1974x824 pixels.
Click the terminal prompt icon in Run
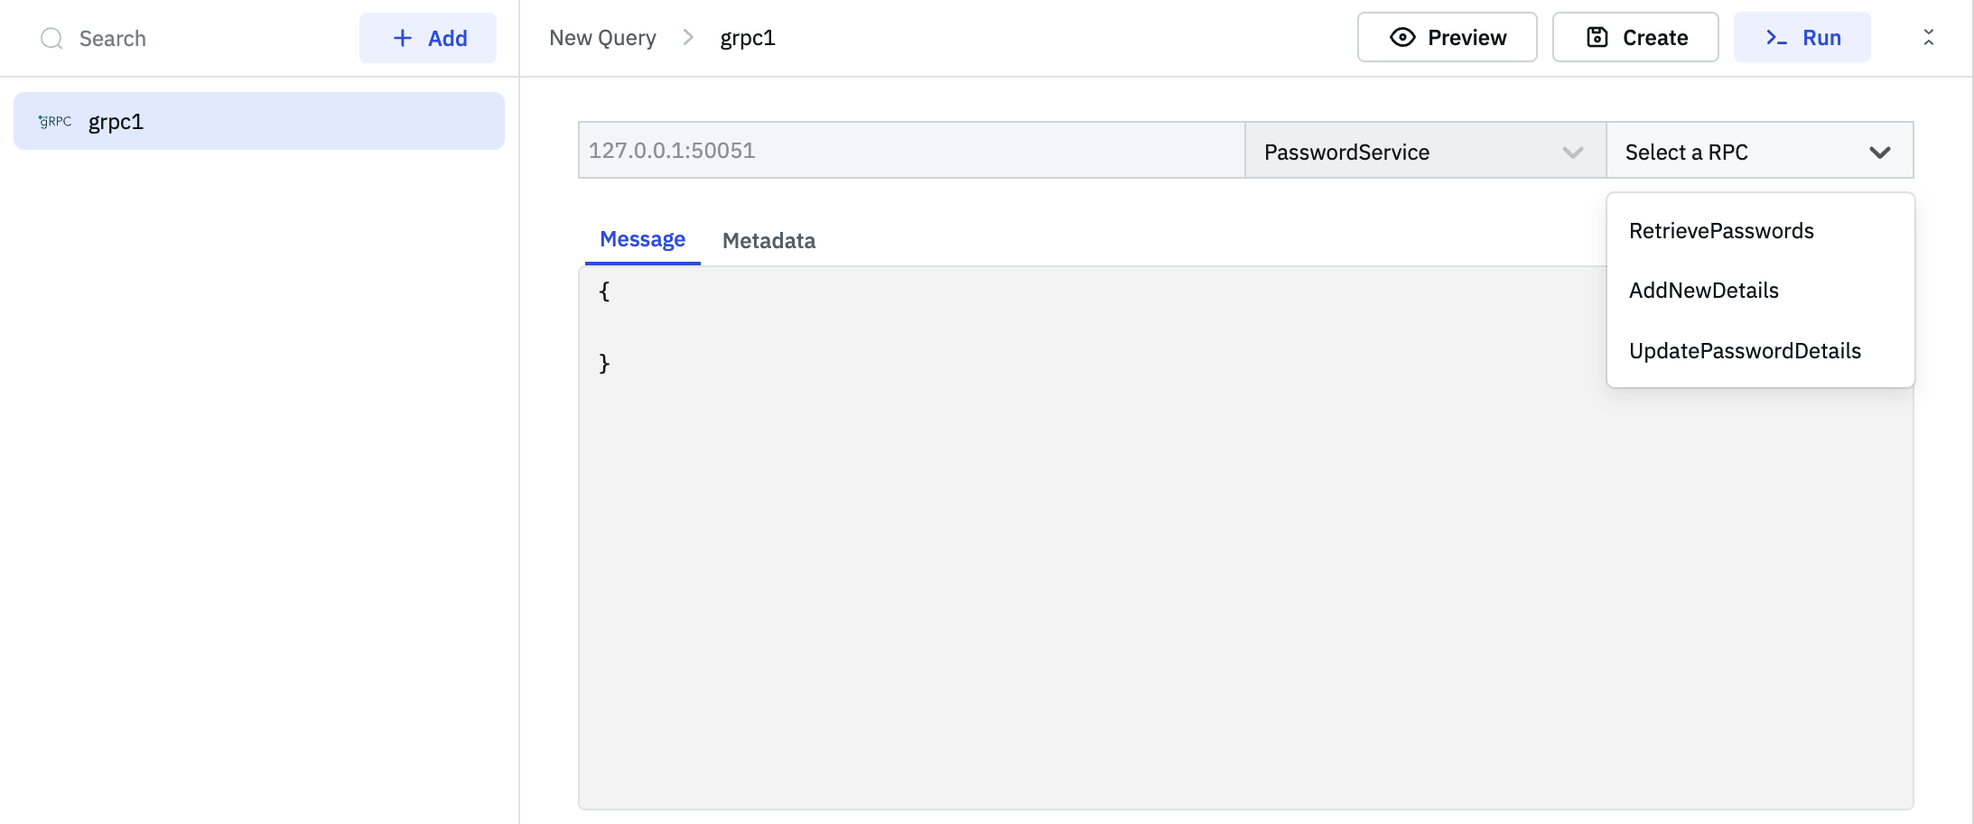[x=1776, y=37]
